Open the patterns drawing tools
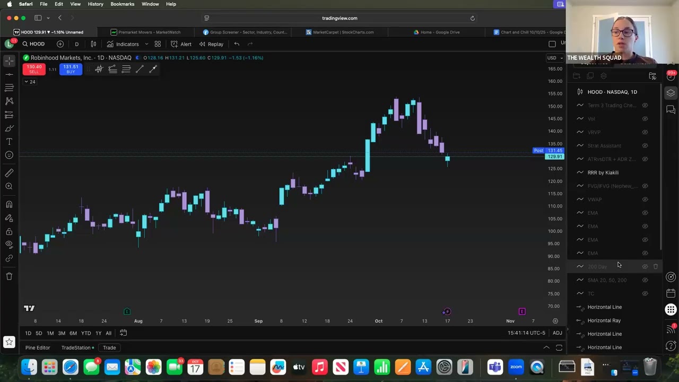The height and width of the screenshot is (382, 679). [x=9, y=101]
